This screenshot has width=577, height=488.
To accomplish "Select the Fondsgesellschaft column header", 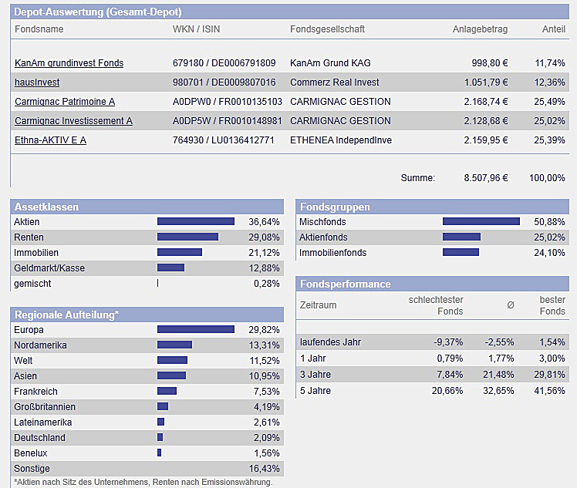I will 327,29.
